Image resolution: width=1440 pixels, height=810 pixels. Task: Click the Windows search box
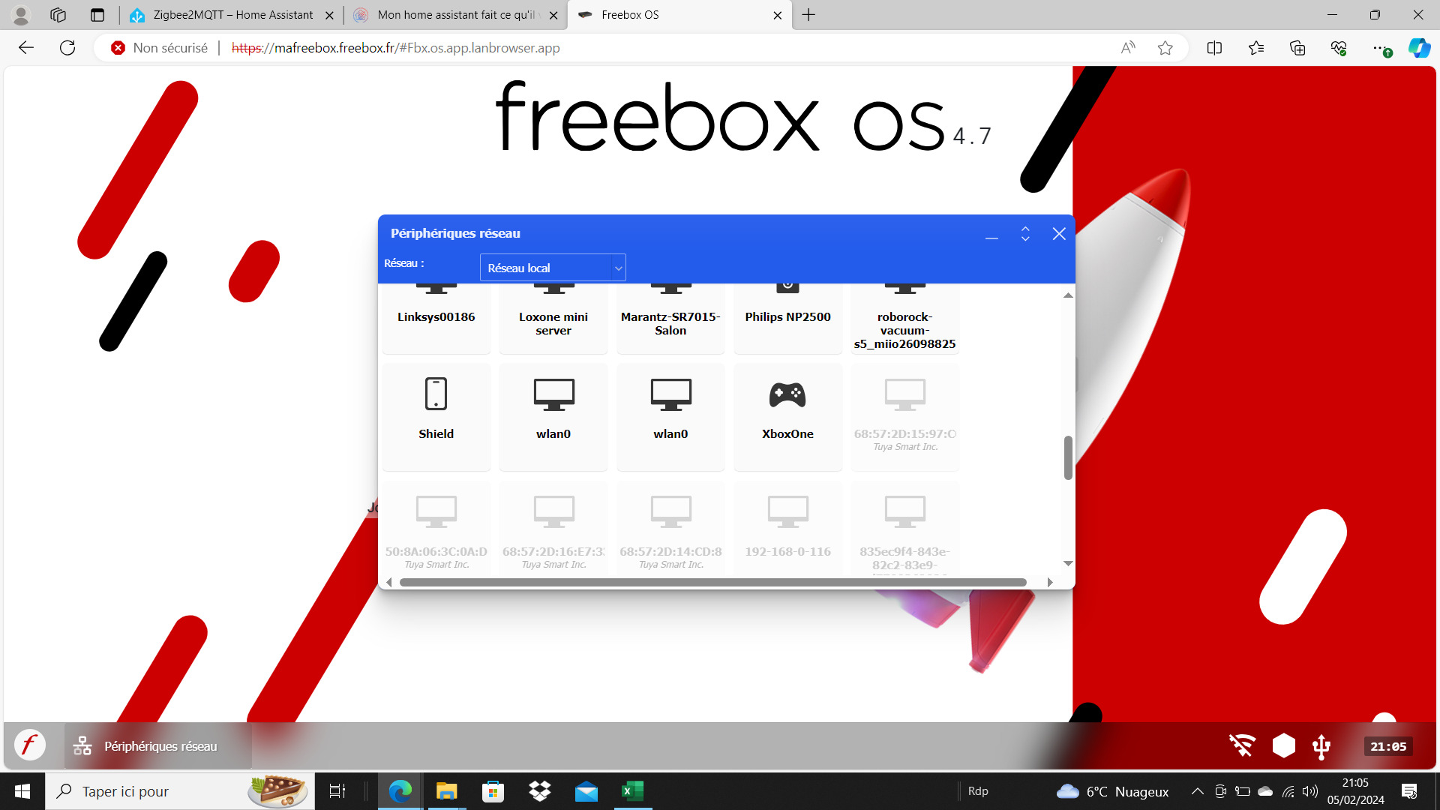(180, 791)
